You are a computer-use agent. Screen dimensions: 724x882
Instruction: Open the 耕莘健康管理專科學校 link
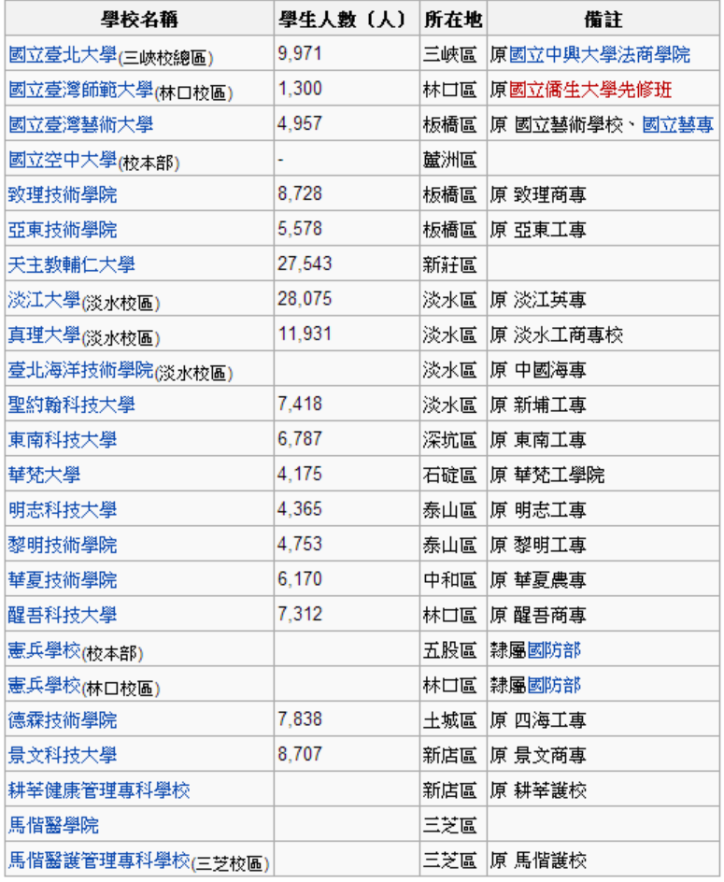point(99,790)
